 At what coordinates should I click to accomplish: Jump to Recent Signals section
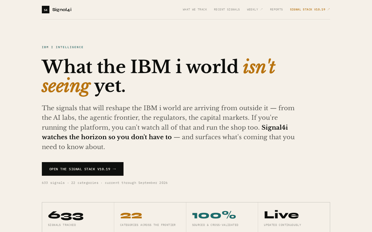pyautogui.click(x=227, y=10)
